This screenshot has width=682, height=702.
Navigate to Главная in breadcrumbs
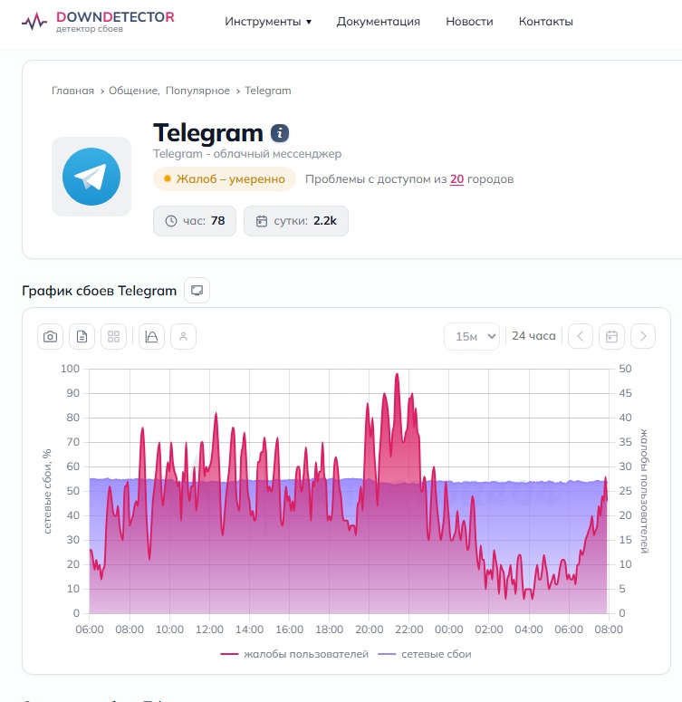tap(72, 91)
